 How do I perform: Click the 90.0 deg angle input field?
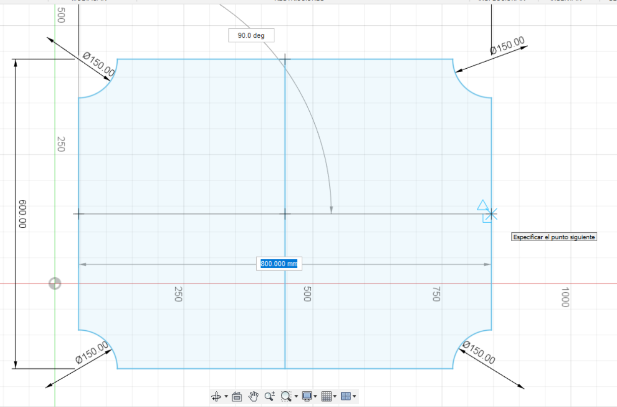pos(251,35)
